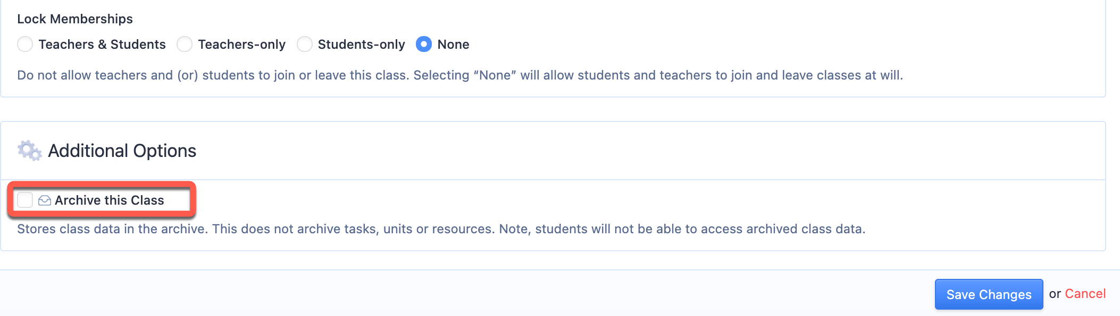Click empty space in the Additional Options header
1120x316 pixels.
click(x=638, y=151)
